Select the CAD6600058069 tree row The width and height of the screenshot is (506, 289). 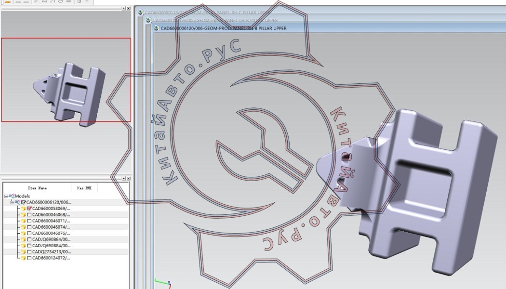tap(51, 209)
